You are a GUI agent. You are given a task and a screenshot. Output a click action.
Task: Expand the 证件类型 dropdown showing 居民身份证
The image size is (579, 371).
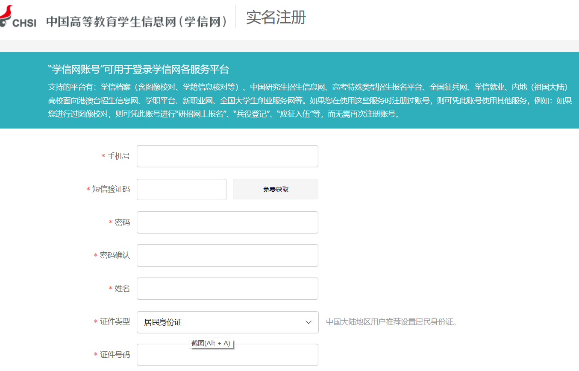coord(227,322)
